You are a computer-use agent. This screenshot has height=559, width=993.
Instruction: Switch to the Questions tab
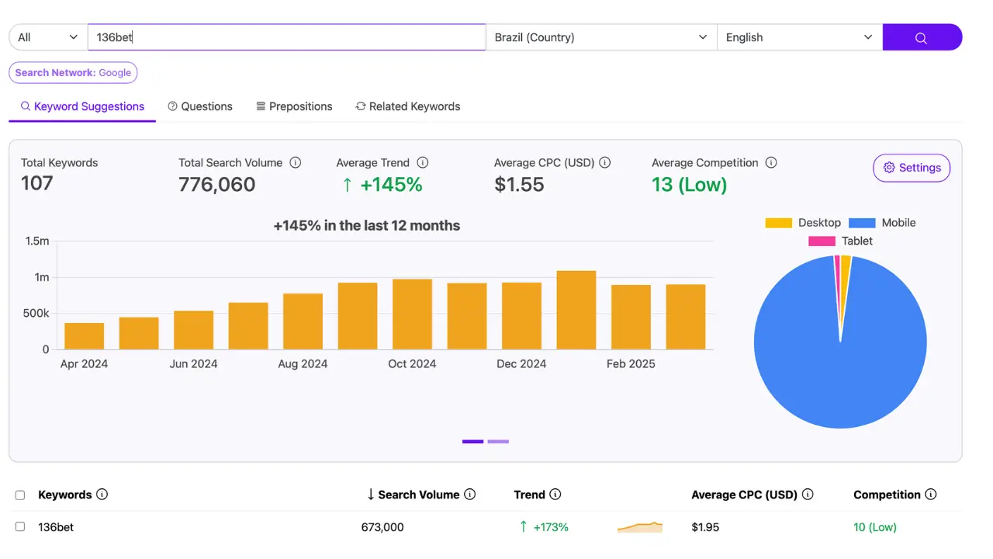(200, 106)
